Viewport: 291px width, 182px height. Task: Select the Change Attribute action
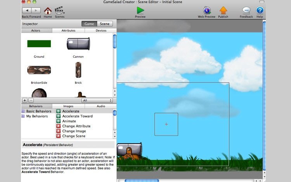pyautogui.click(x=84, y=126)
